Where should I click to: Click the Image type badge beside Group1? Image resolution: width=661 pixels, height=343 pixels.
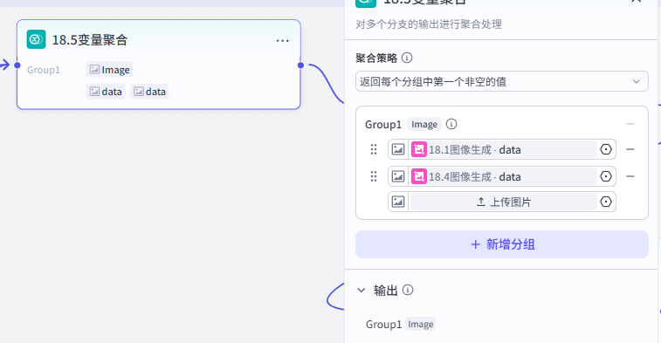click(x=424, y=124)
